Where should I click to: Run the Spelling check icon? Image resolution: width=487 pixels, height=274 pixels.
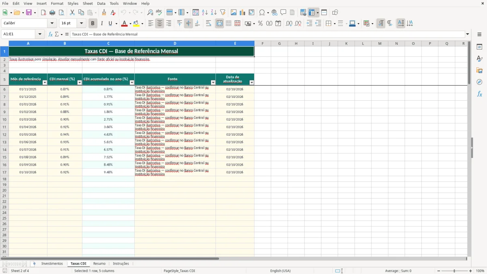(x=159, y=13)
